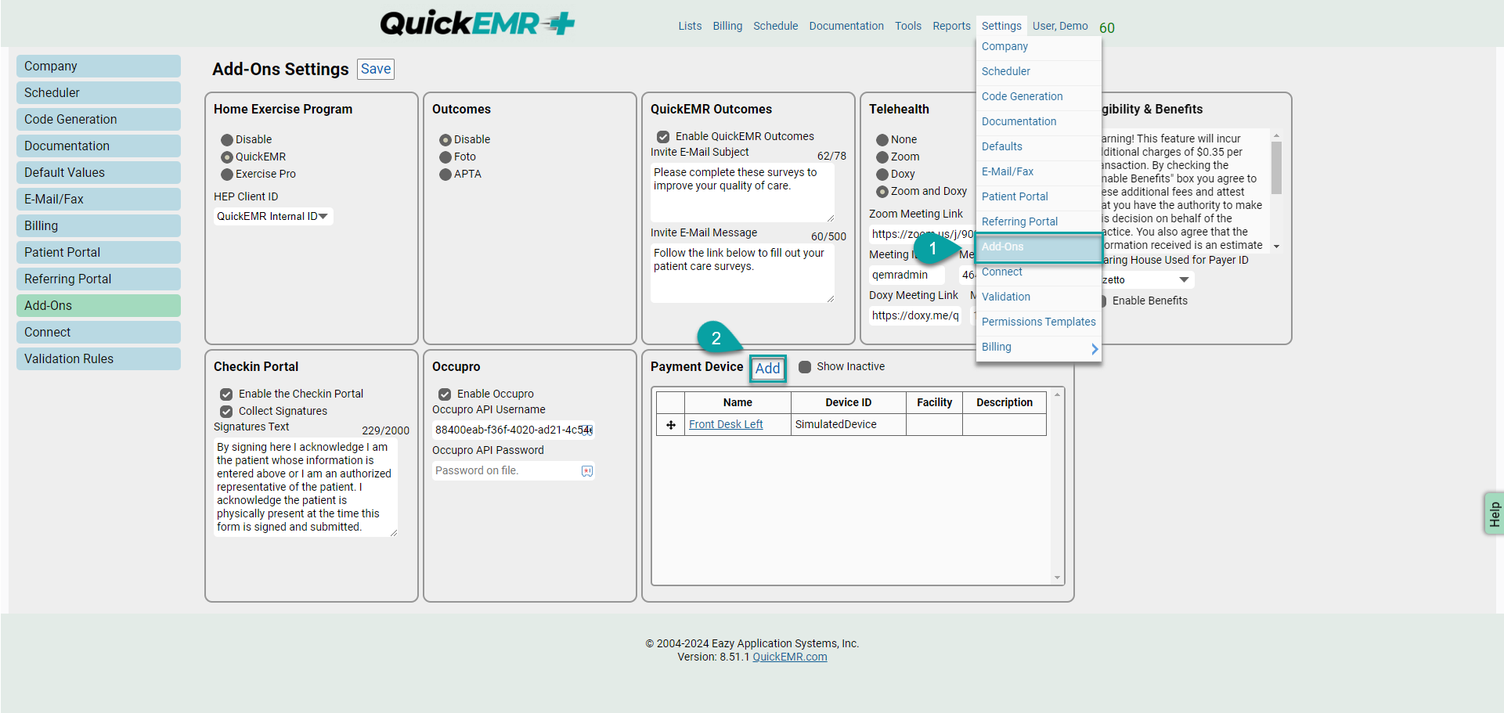The height and width of the screenshot is (713, 1504).
Task: Set Telehealth to None
Action: [x=882, y=140]
